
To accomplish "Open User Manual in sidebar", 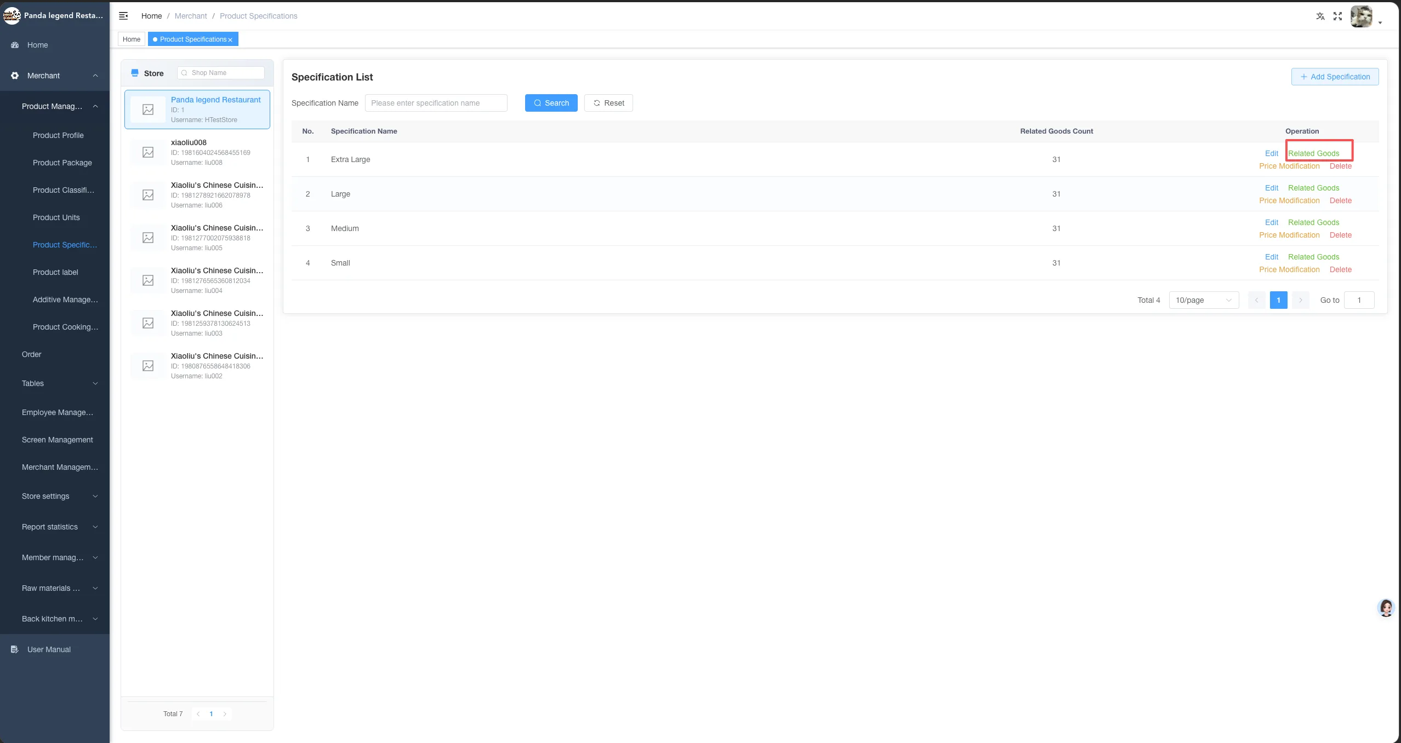I will point(55,649).
